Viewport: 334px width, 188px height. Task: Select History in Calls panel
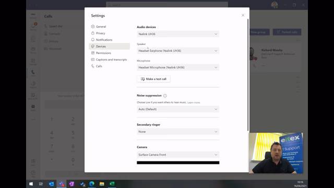tap(51, 41)
